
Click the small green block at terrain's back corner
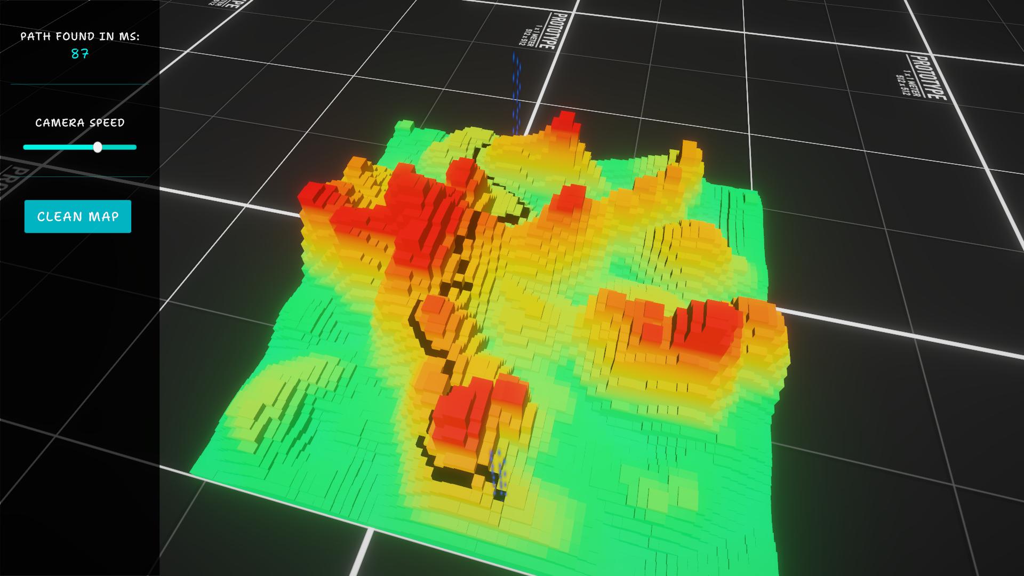coord(405,126)
